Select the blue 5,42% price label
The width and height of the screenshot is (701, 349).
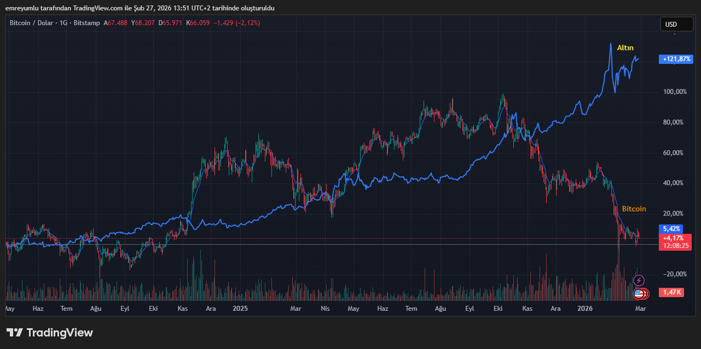point(671,229)
